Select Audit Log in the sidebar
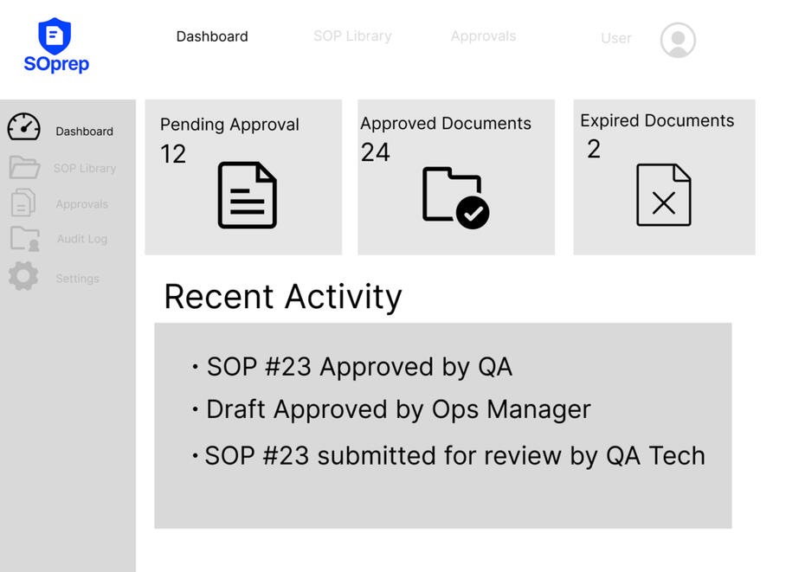The image size is (805, 572). (82, 239)
